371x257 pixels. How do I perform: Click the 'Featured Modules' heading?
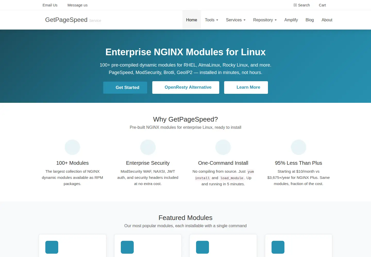pos(185,218)
